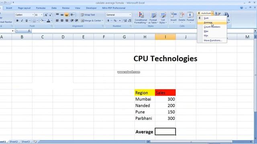Image resolution: width=257 pixels, height=144 pixels.
Task: Choose Average from AutoSum menu
Action: coord(212,22)
